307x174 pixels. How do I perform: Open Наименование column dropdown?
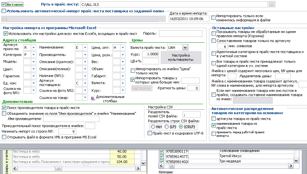[85, 48]
